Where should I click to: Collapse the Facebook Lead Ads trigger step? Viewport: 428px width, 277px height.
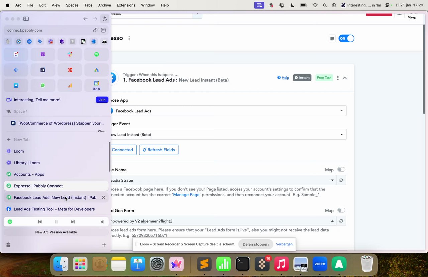point(345,78)
